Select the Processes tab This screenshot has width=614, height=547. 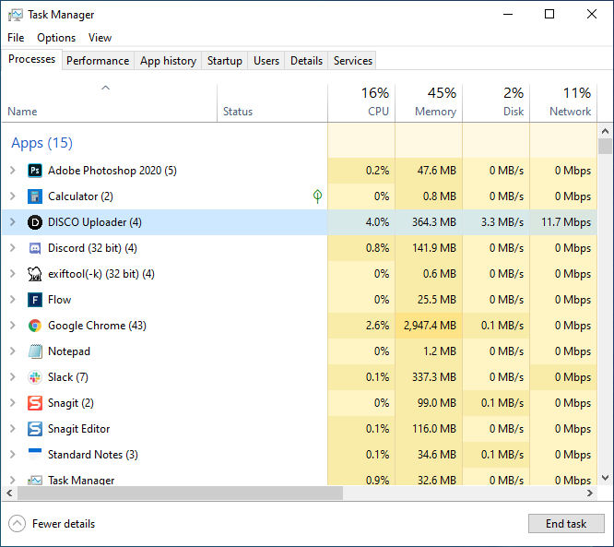(31, 59)
